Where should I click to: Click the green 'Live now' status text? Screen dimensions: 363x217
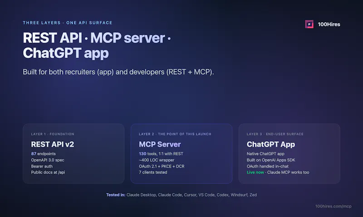255,172
